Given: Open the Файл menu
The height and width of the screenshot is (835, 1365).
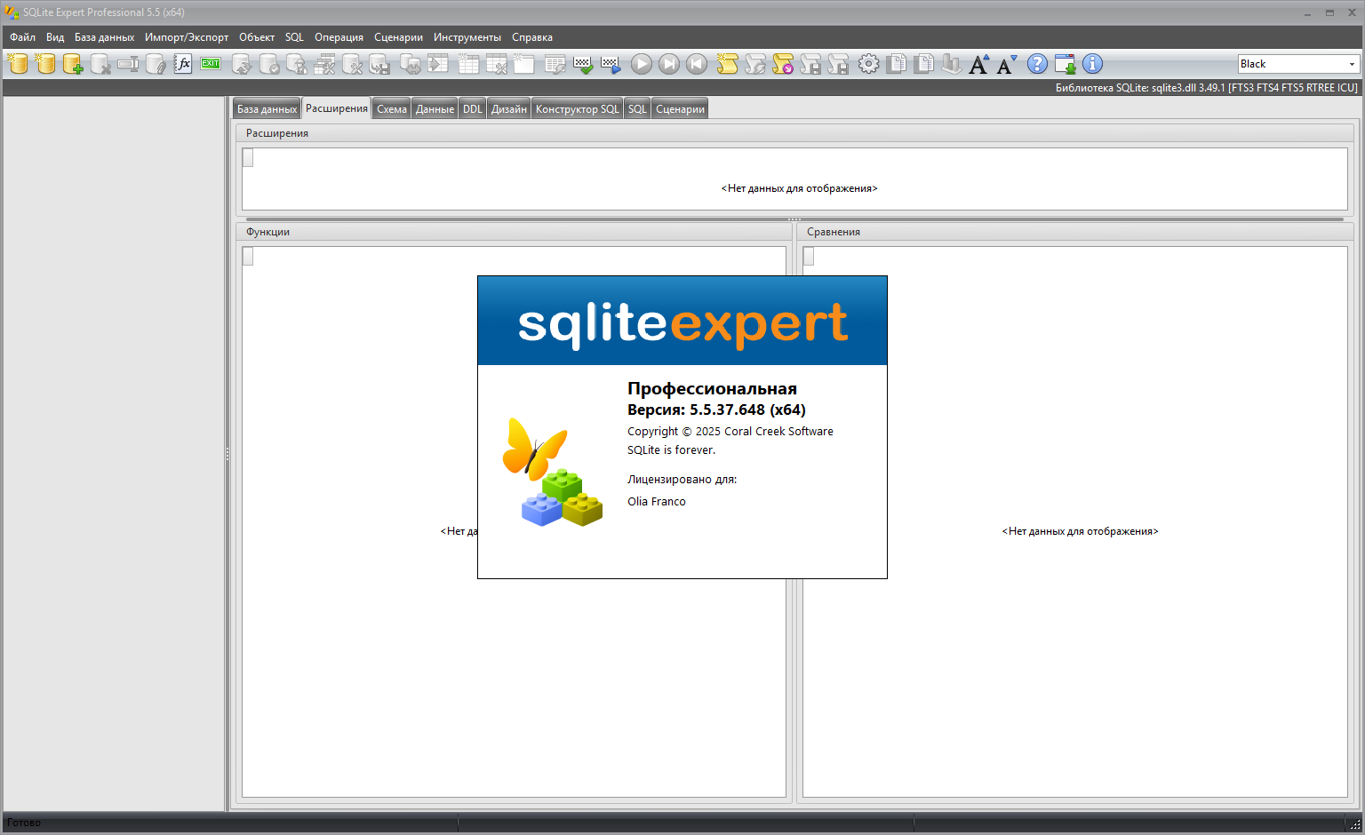Looking at the screenshot, I should pyautogui.click(x=23, y=37).
